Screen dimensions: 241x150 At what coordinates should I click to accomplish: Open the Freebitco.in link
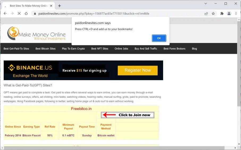81,109
